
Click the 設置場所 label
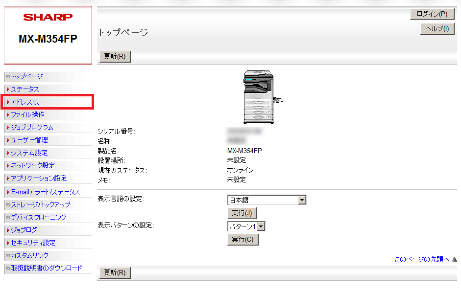pyautogui.click(x=111, y=160)
